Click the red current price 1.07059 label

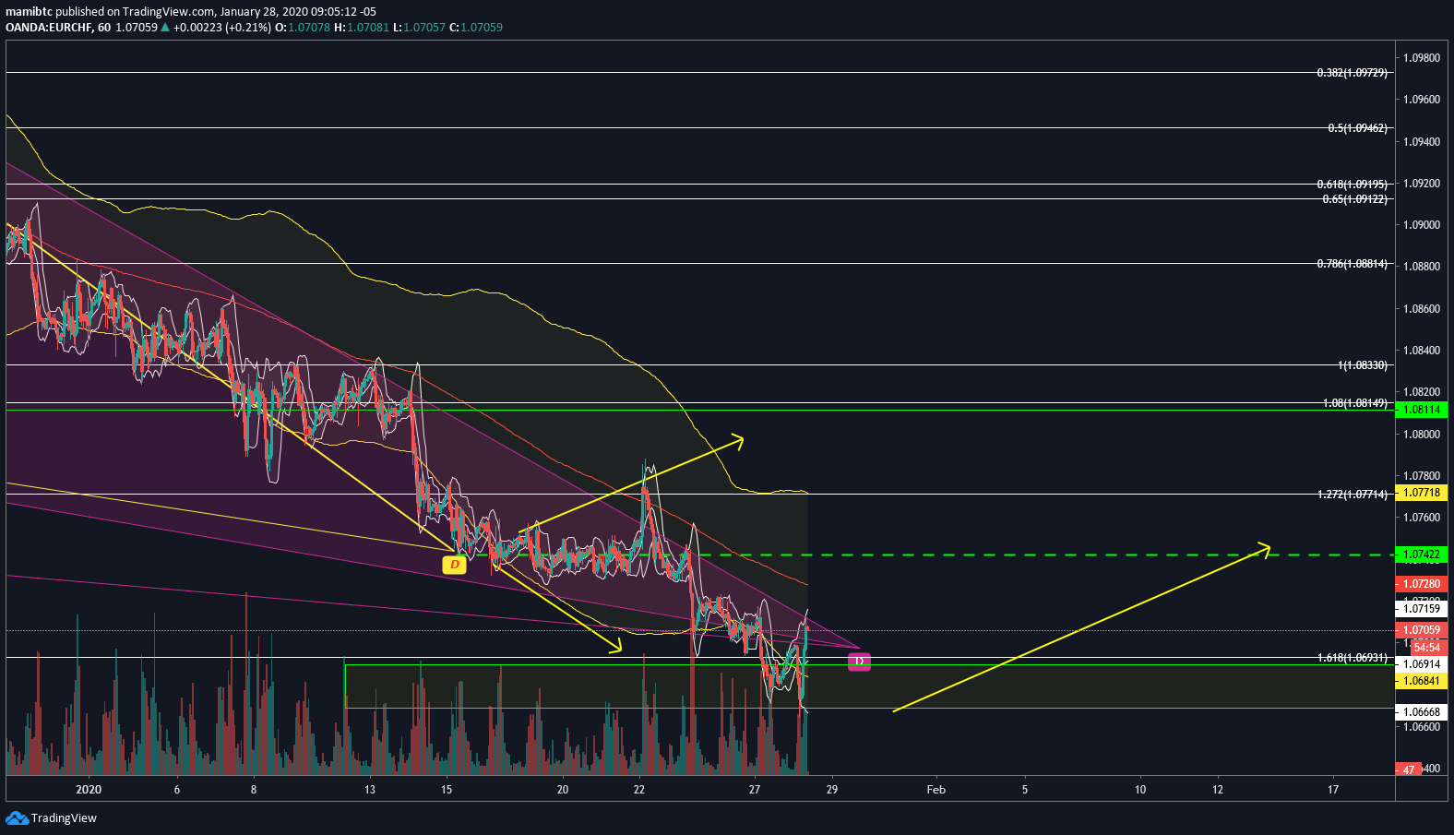[1422, 631]
